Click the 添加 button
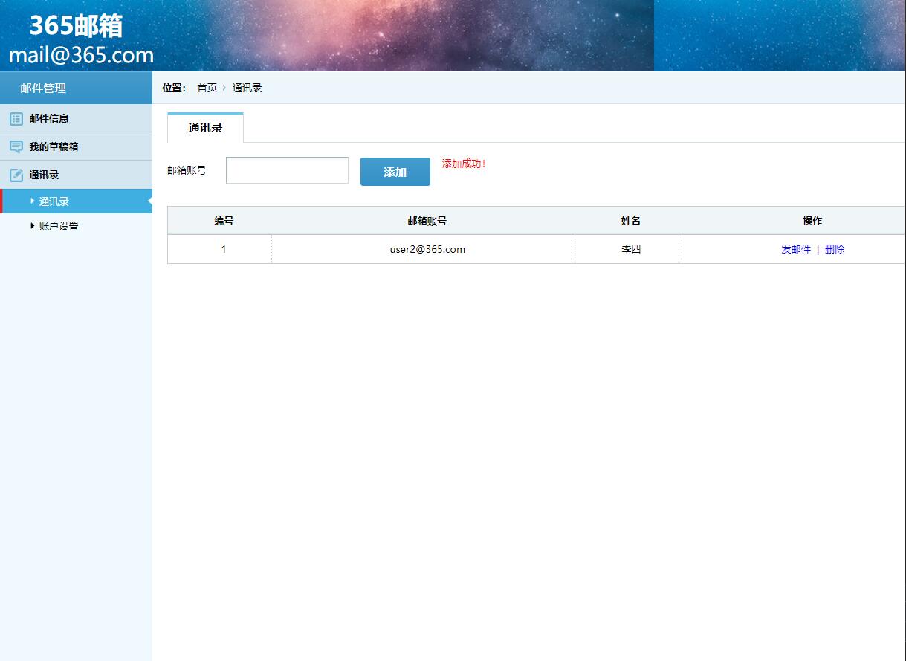 (395, 171)
